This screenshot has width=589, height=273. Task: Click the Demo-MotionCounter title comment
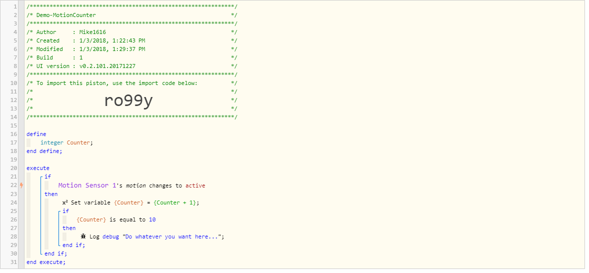click(x=65, y=15)
